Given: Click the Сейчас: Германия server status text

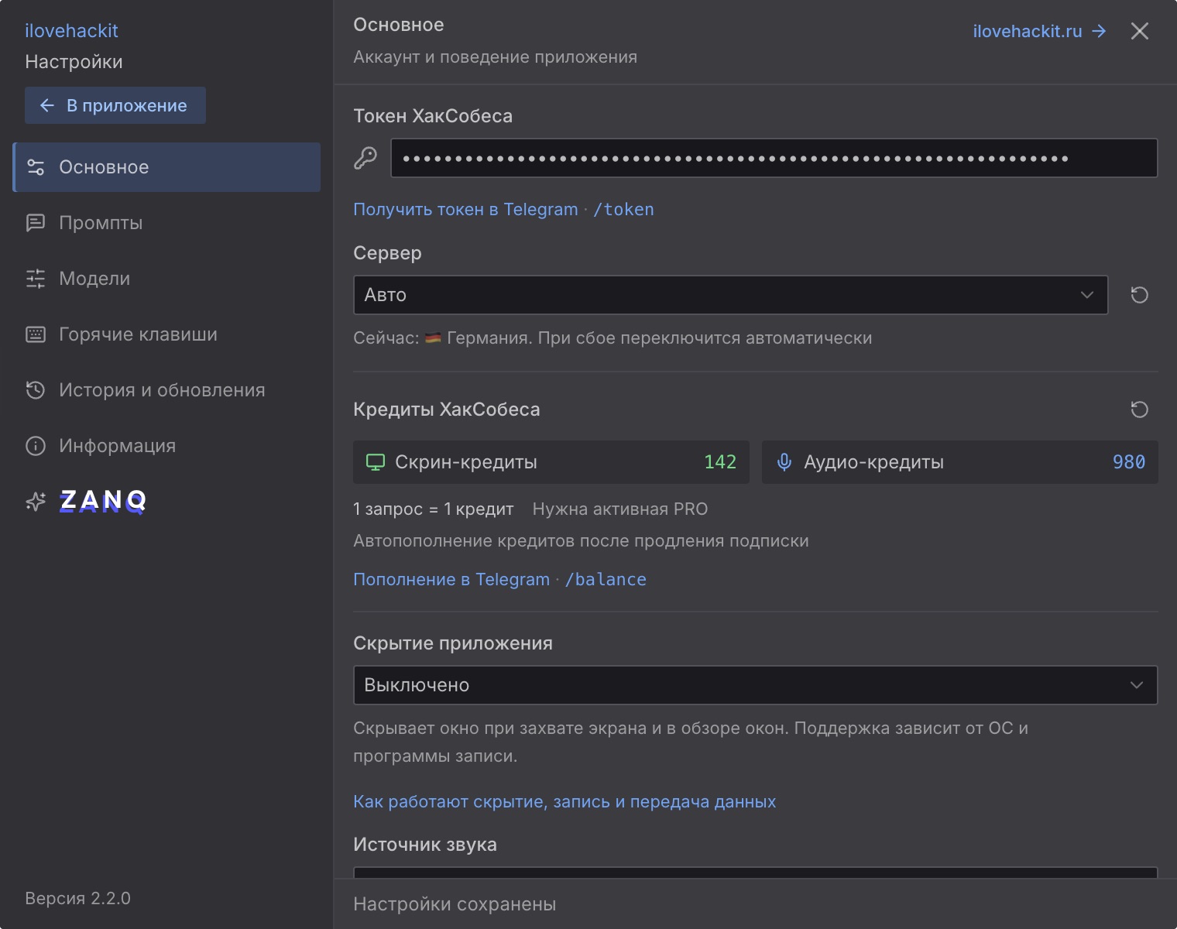Looking at the screenshot, I should pos(613,338).
